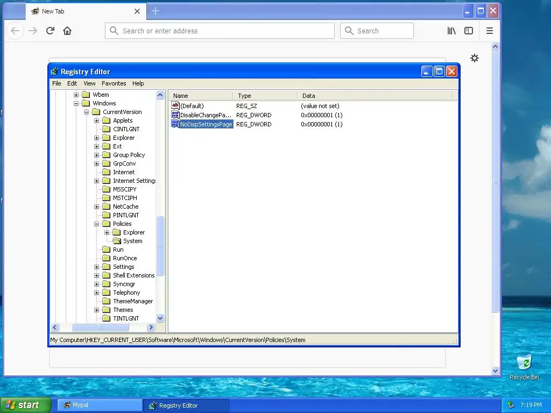Viewport: 551px width, 413px height.
Task: Click the browser forward arrow
Action: [33, 31]
